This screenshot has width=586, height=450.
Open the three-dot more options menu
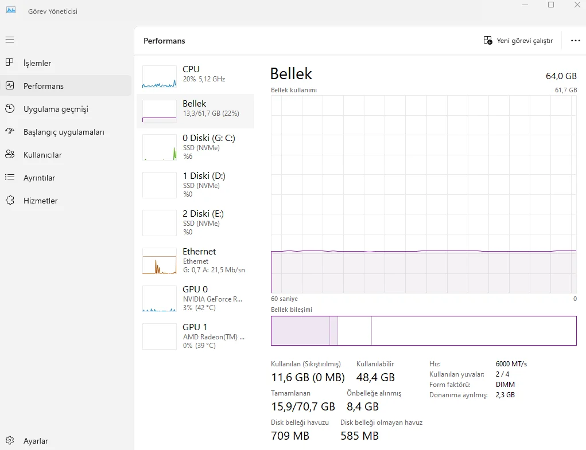pos(576,41)
